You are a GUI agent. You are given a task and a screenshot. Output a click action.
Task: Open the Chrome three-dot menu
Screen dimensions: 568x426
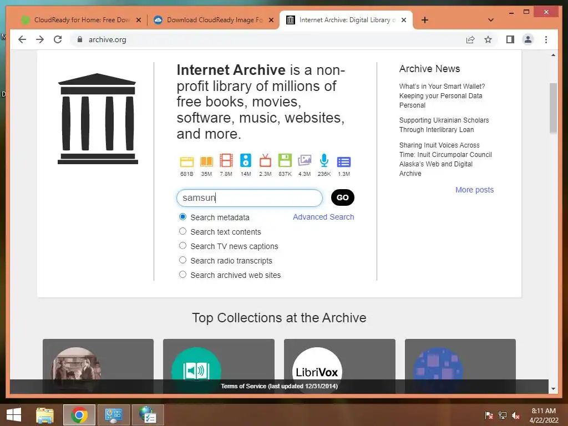(546, 39)
